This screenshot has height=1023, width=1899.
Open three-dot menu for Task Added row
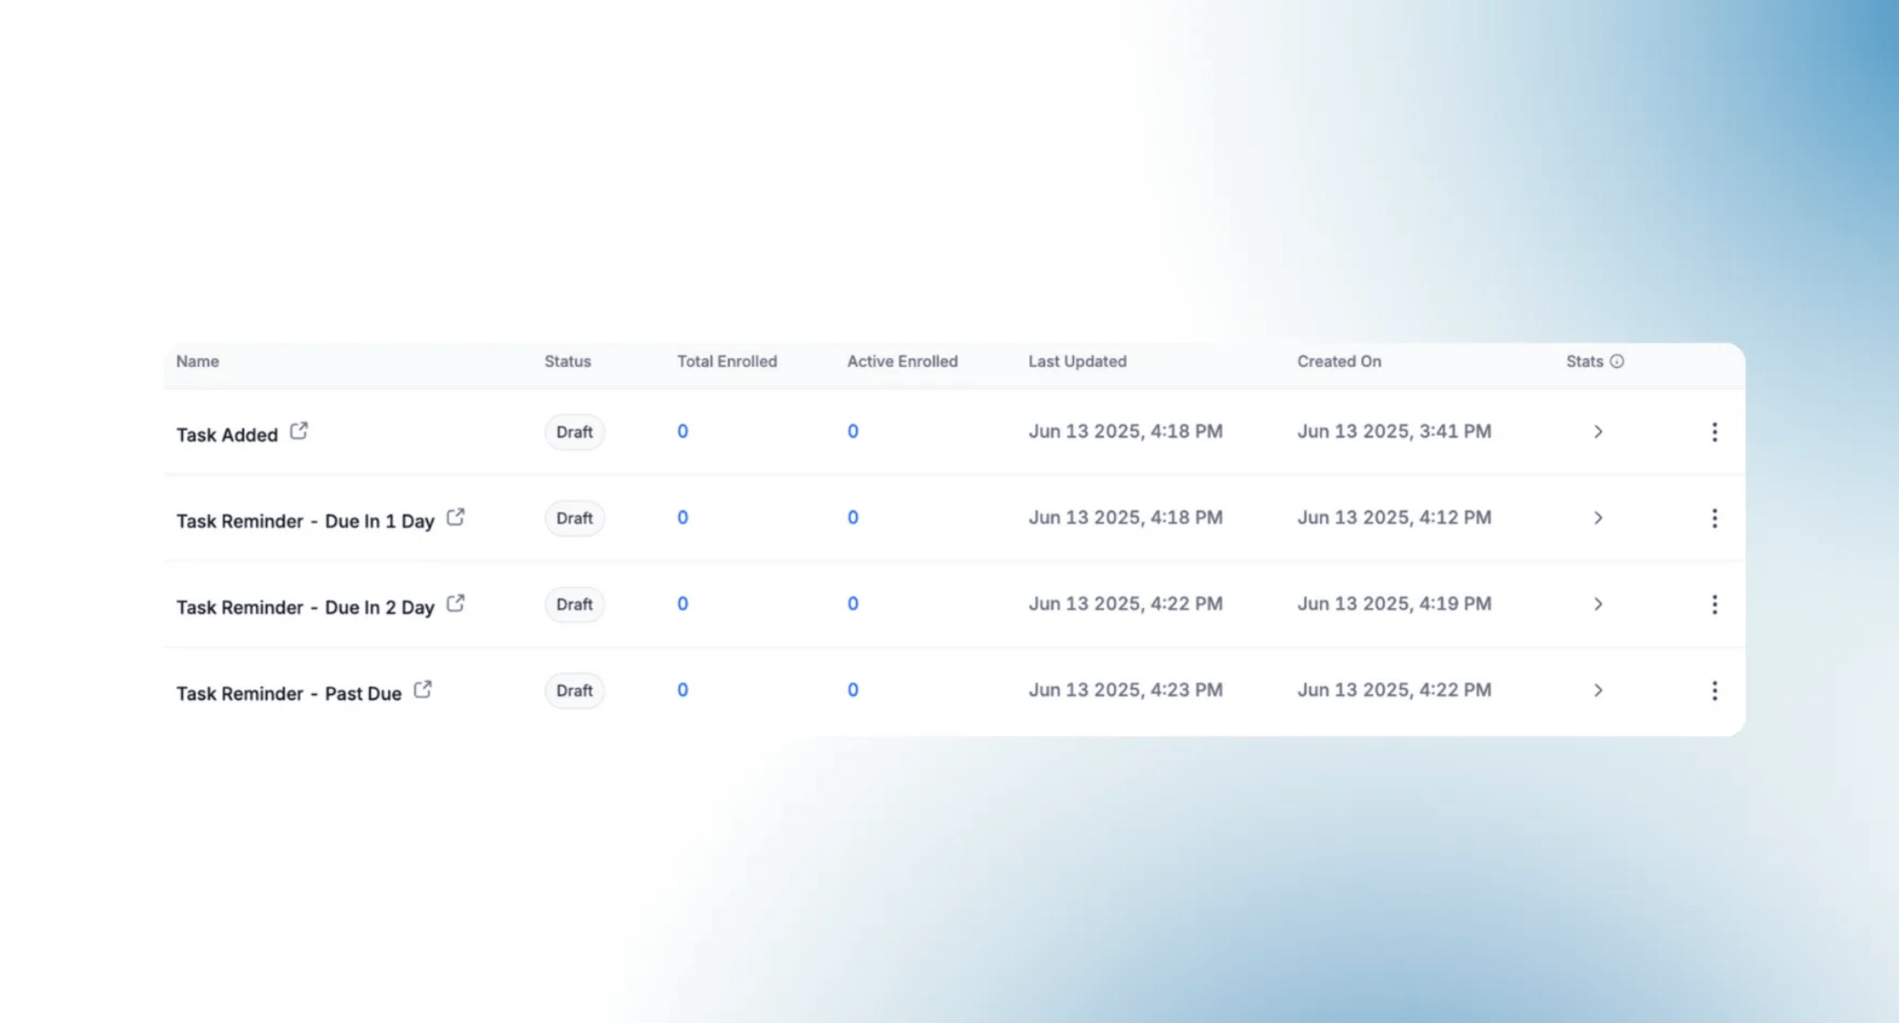point(1715,432)
